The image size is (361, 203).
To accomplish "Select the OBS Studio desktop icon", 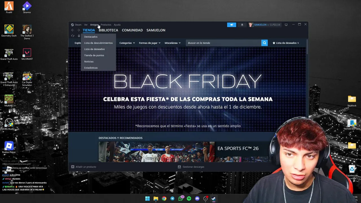I will [9, 124].
